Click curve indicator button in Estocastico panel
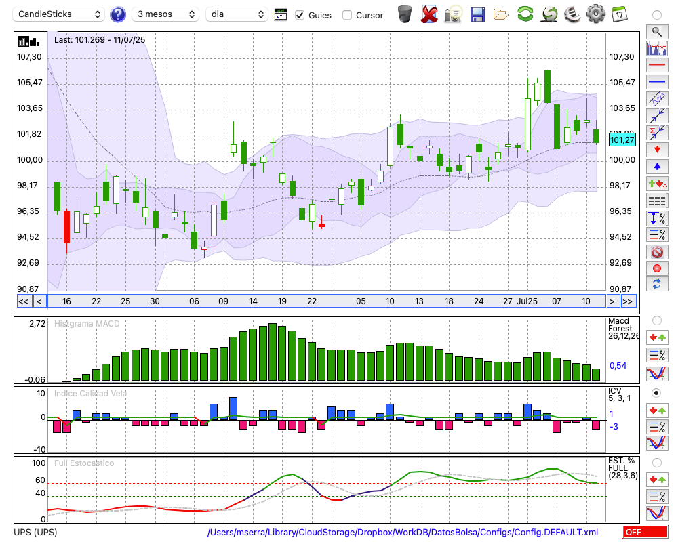This screenshot has height=542, width=678. tap(657, 513)
